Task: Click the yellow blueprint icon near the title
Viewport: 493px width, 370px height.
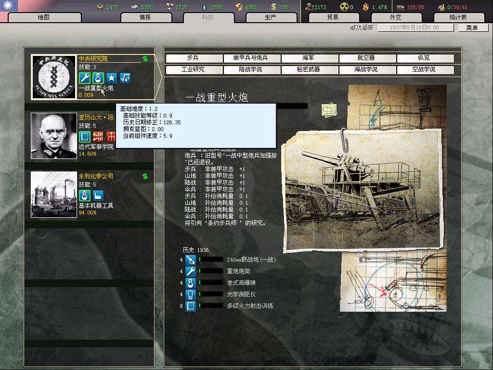Action: tap(329, 109)
